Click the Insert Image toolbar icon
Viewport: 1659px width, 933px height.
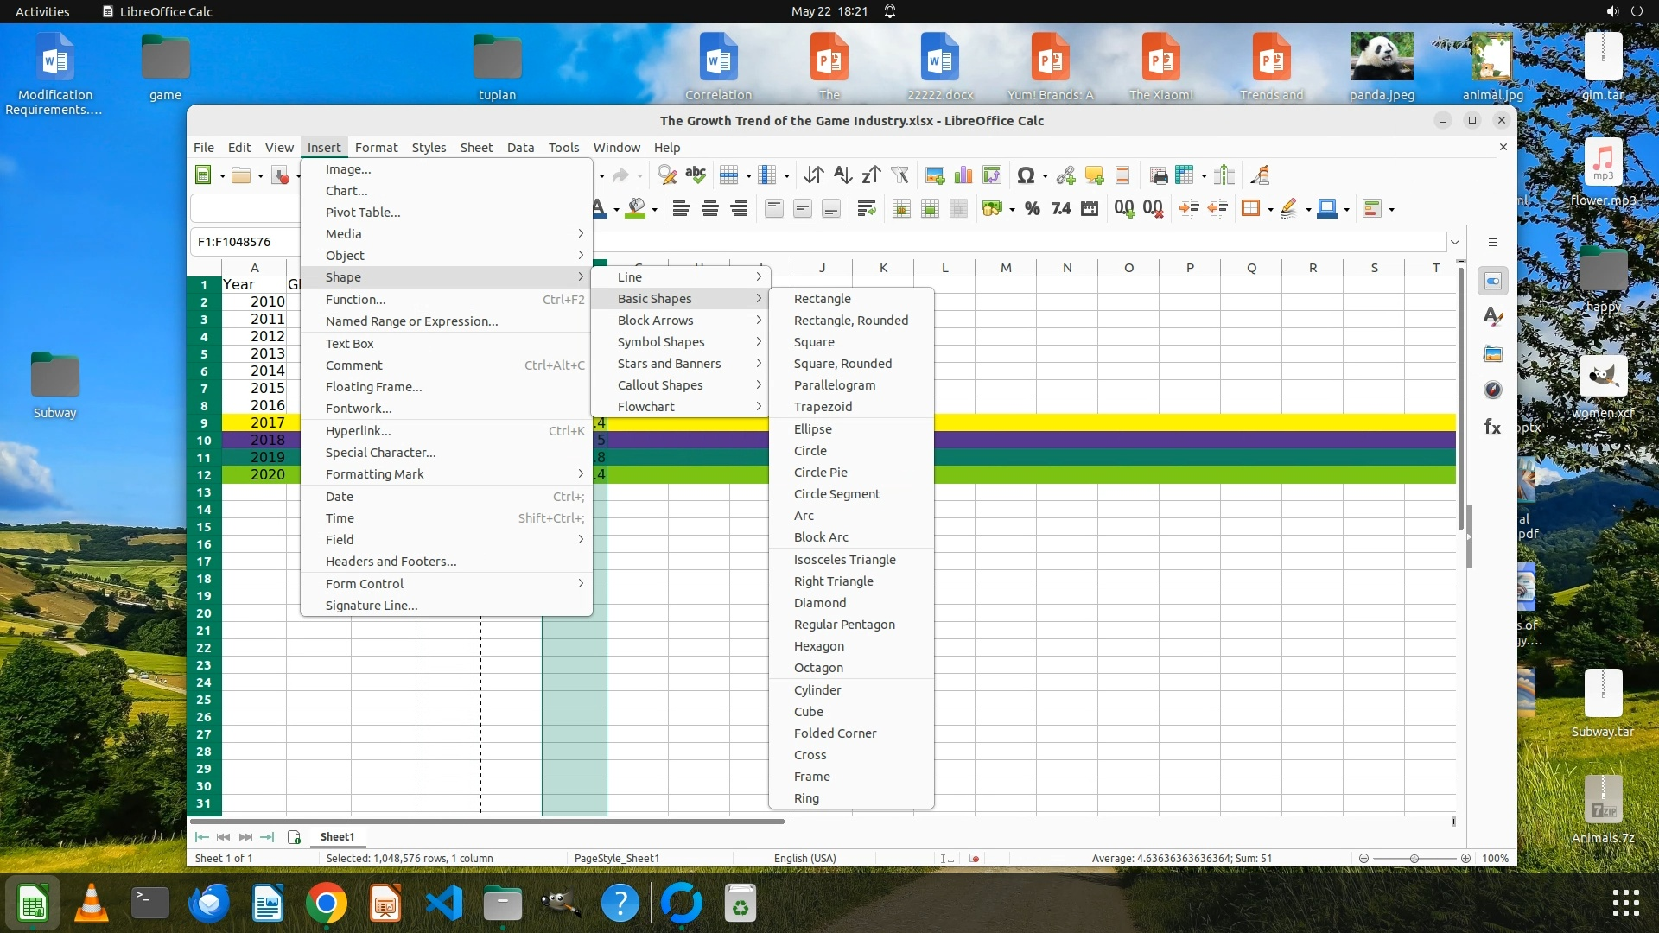click(x=934, y=175)
